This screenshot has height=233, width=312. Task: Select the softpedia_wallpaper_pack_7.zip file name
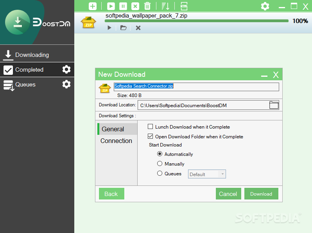click(146, 16)
